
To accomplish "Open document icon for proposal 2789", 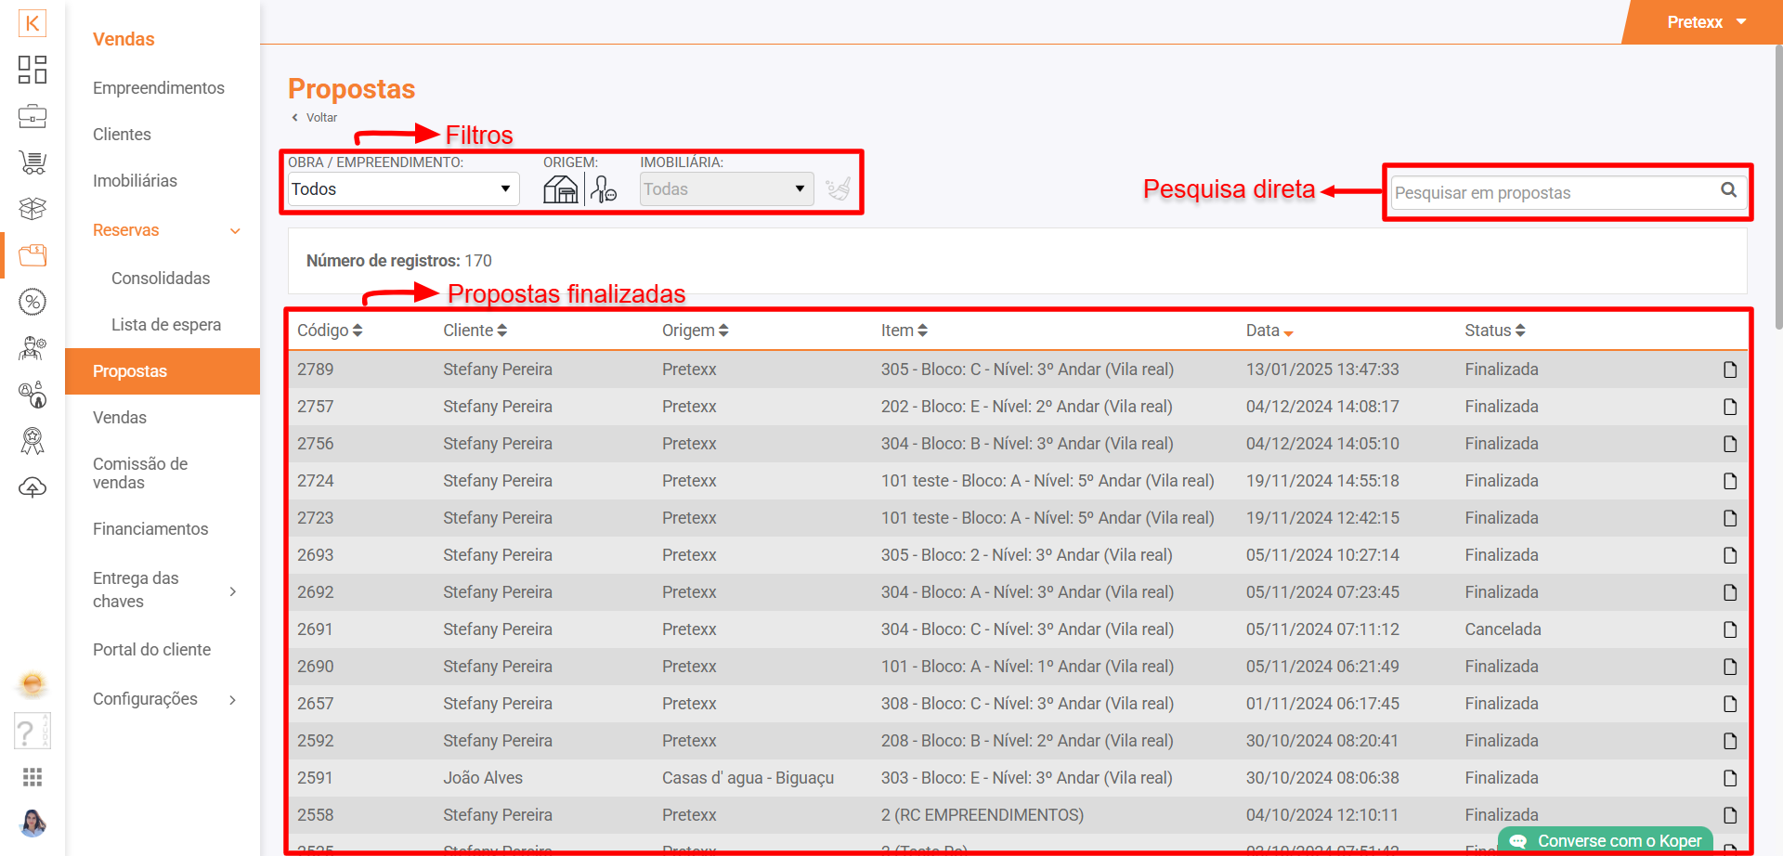I will (1729, 370).
